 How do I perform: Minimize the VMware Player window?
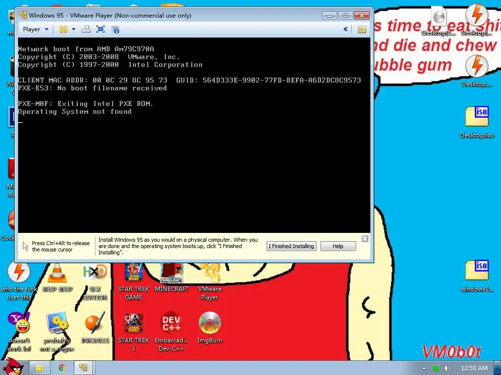point(329,15)
